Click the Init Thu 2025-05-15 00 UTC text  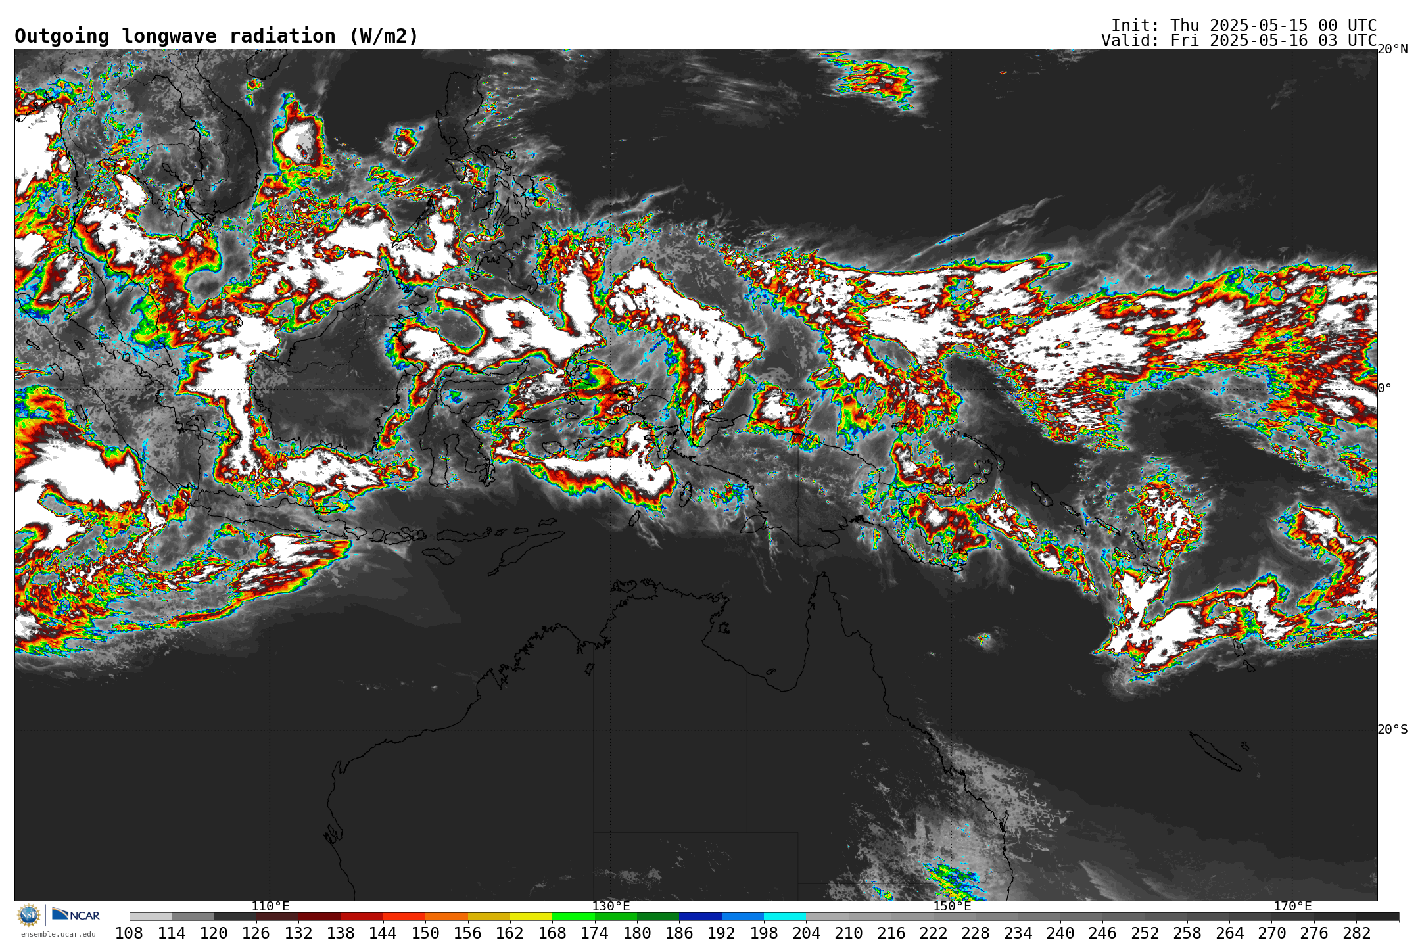(x=1244, y=26)
